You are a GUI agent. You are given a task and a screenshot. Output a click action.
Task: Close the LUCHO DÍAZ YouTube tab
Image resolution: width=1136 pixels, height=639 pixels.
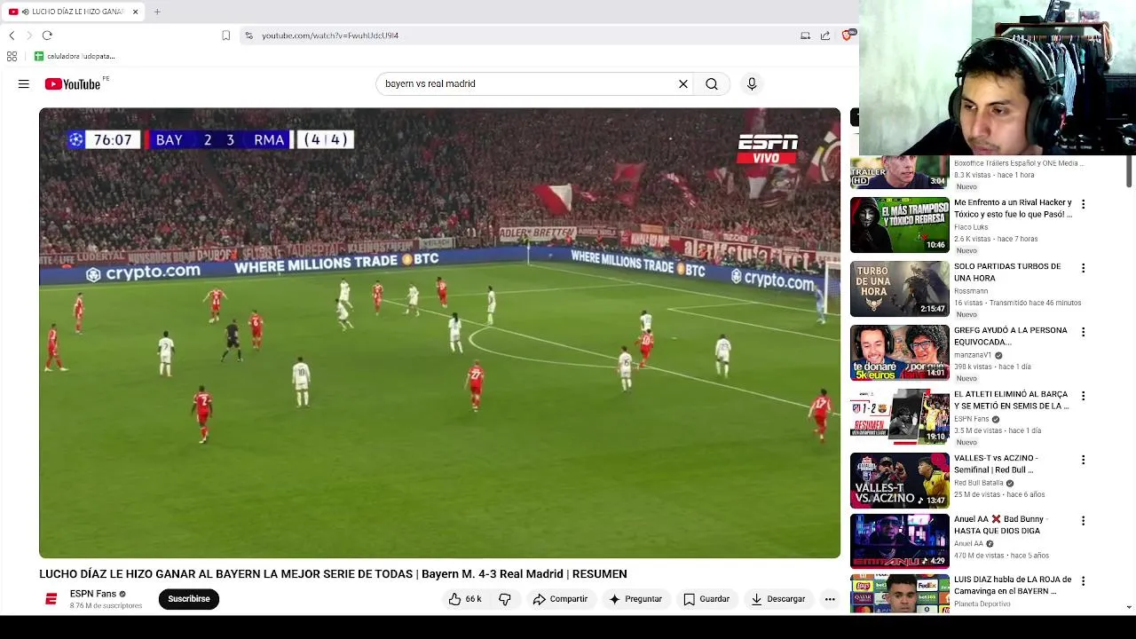click(x=135, y=12)
